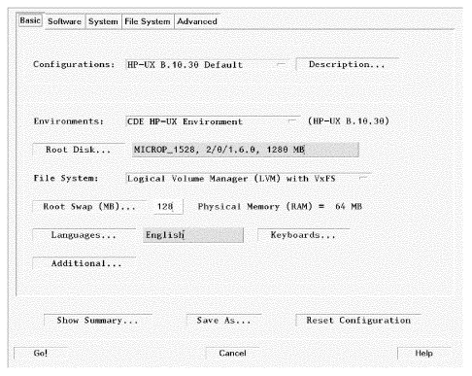Click the Environments: label
Screen dimensions: 472x376
click(x=69, y=121)
